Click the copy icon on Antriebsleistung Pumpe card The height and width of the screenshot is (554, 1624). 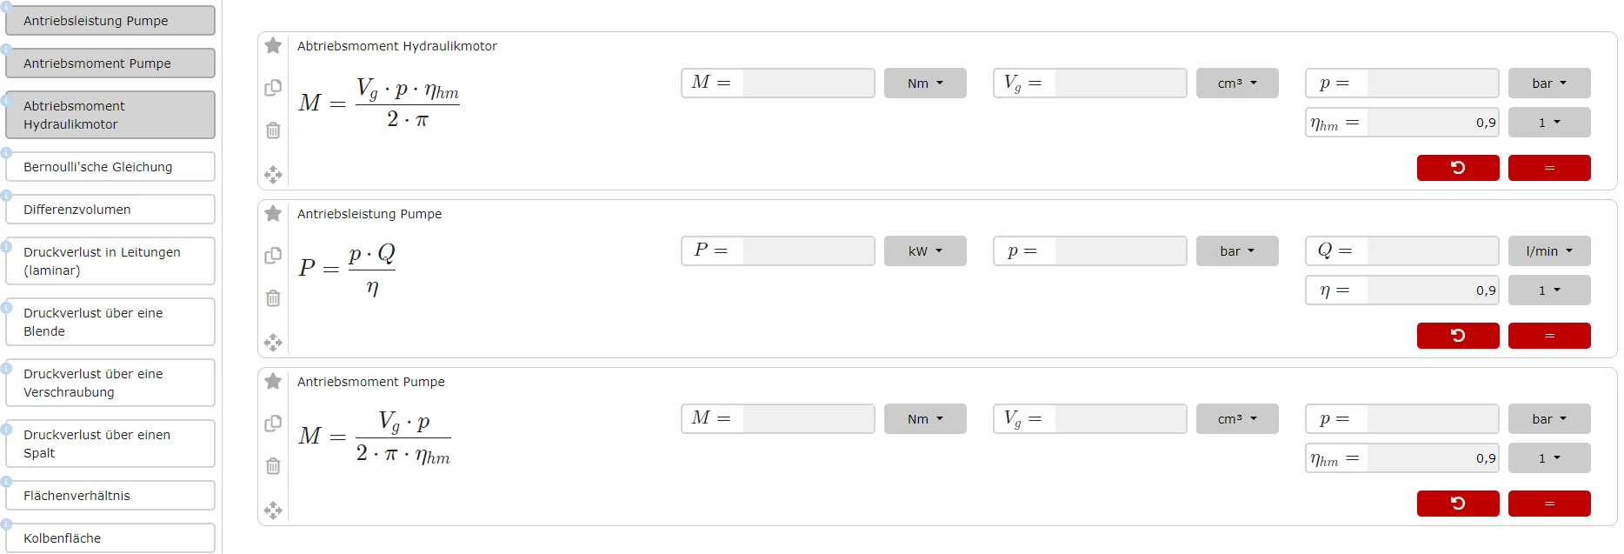273,256
